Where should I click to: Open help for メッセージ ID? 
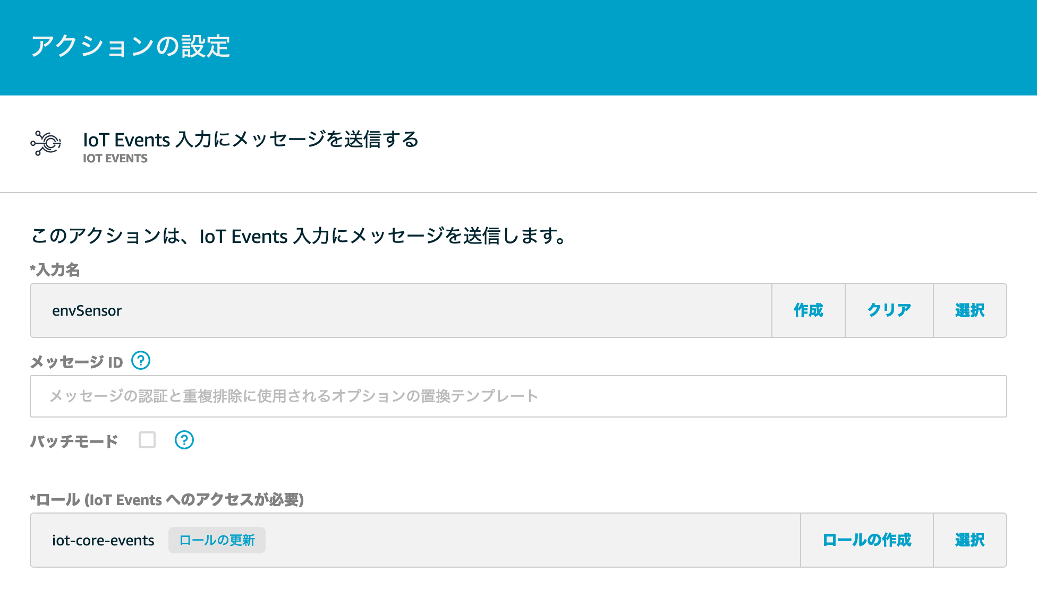[141, 361]
